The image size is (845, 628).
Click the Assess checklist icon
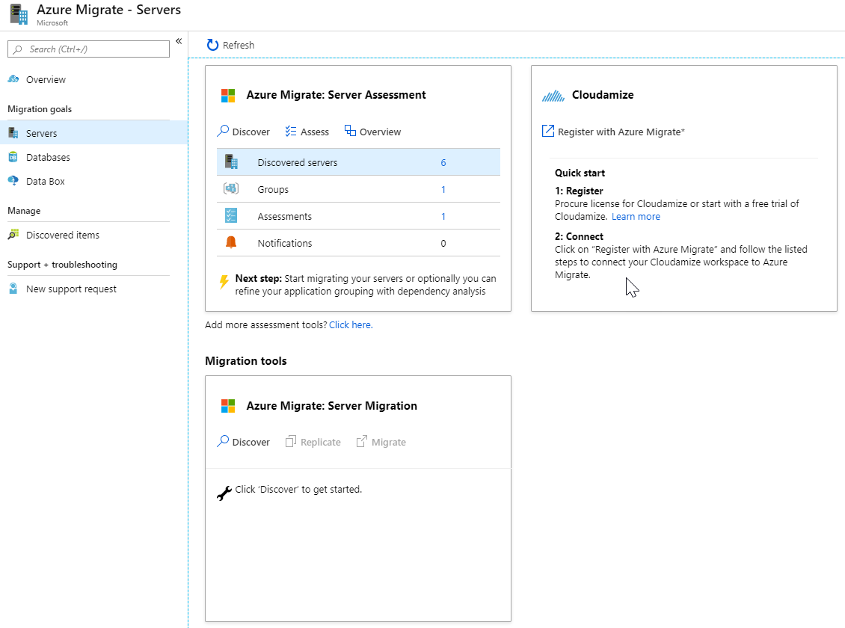tap(292, 131)
